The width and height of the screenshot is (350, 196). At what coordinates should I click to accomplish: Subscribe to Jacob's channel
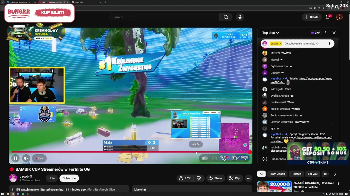69,178
